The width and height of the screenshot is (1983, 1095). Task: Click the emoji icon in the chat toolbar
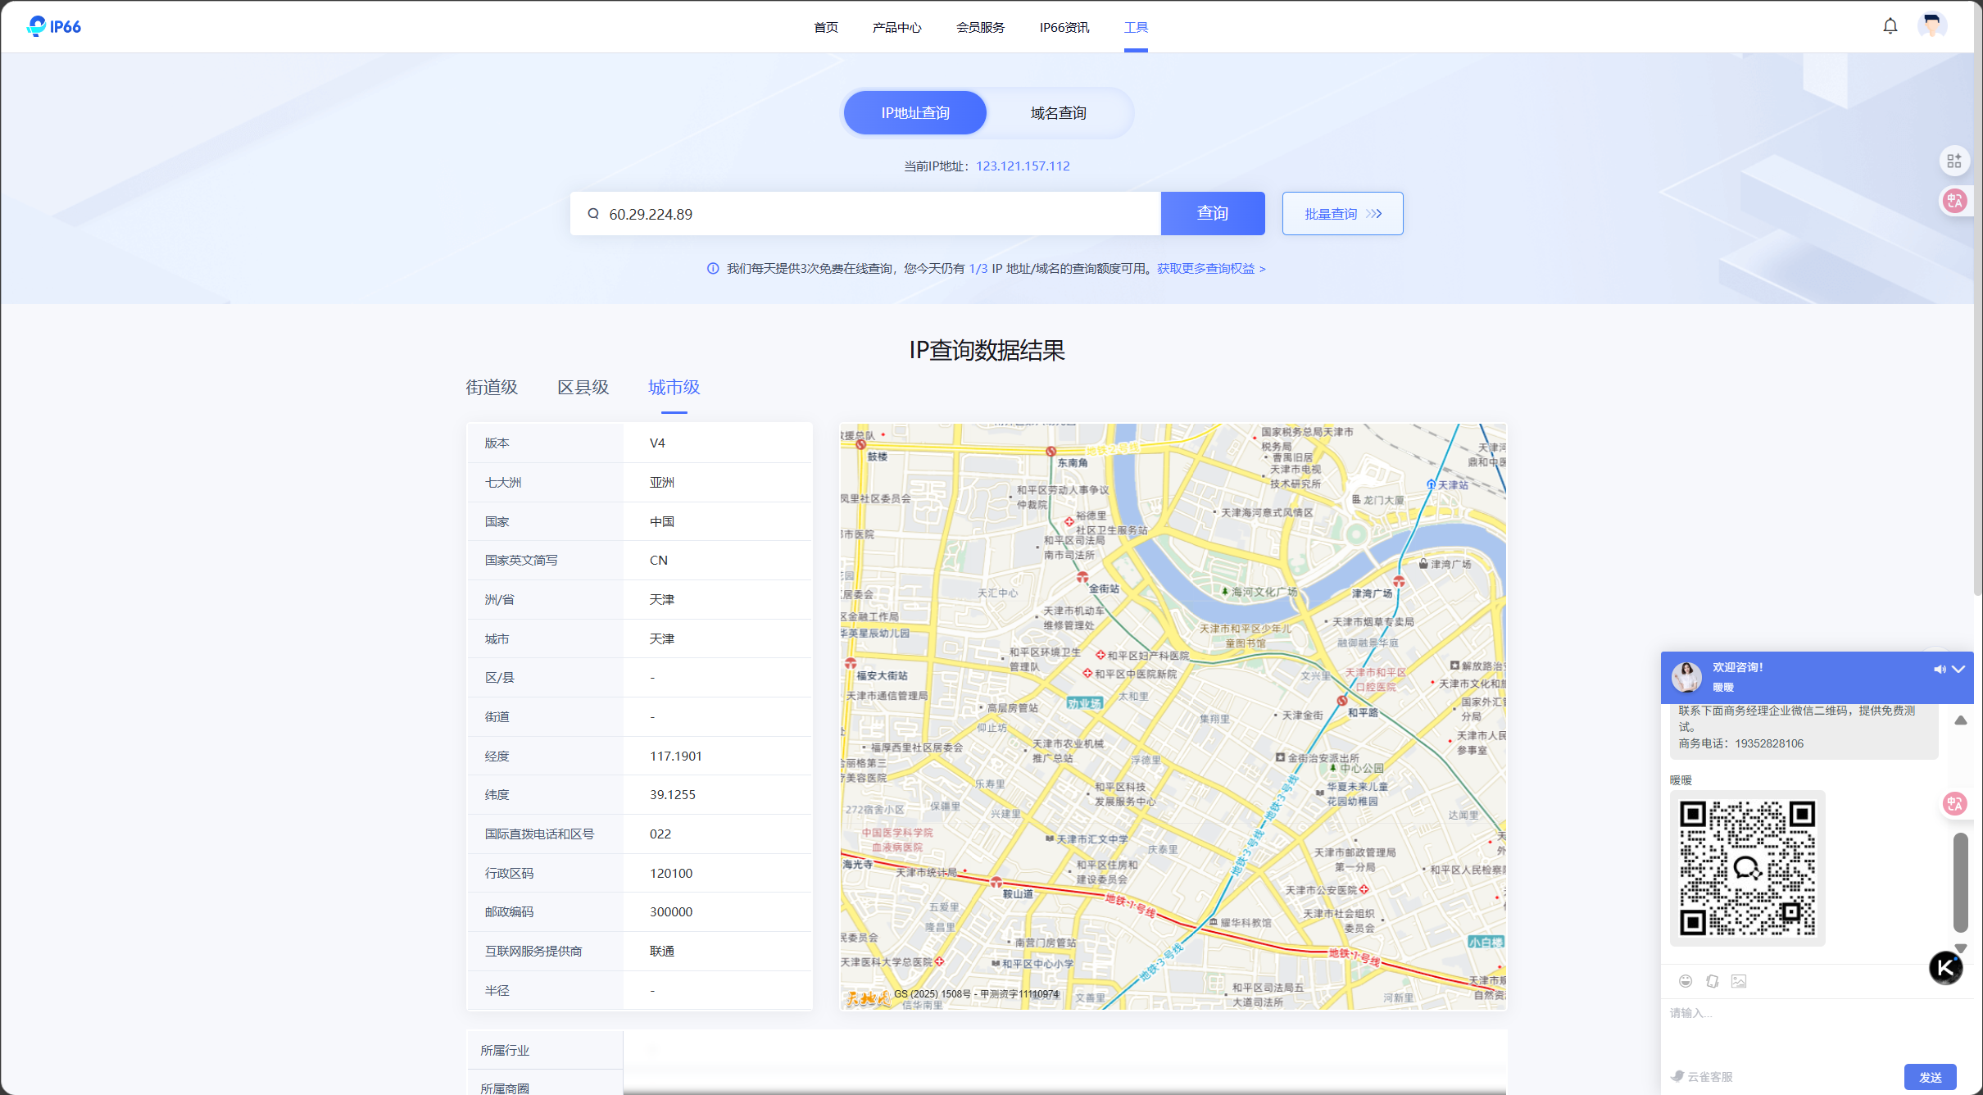click(1686, 981)
